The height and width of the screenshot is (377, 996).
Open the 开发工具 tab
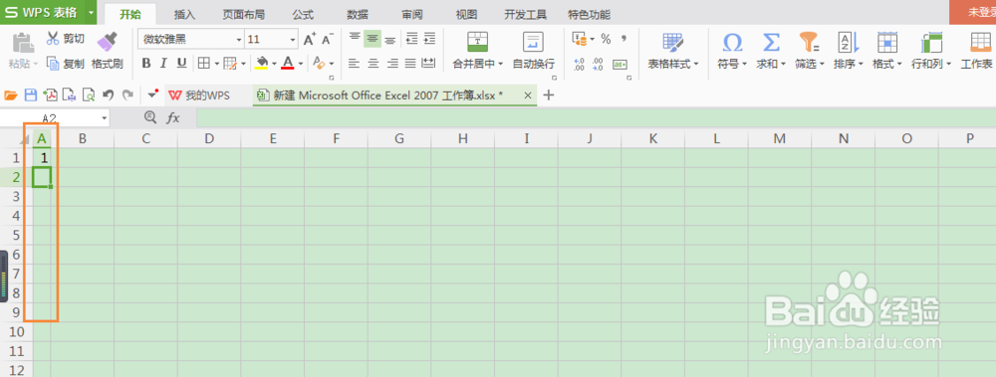[x=525, y=14]
